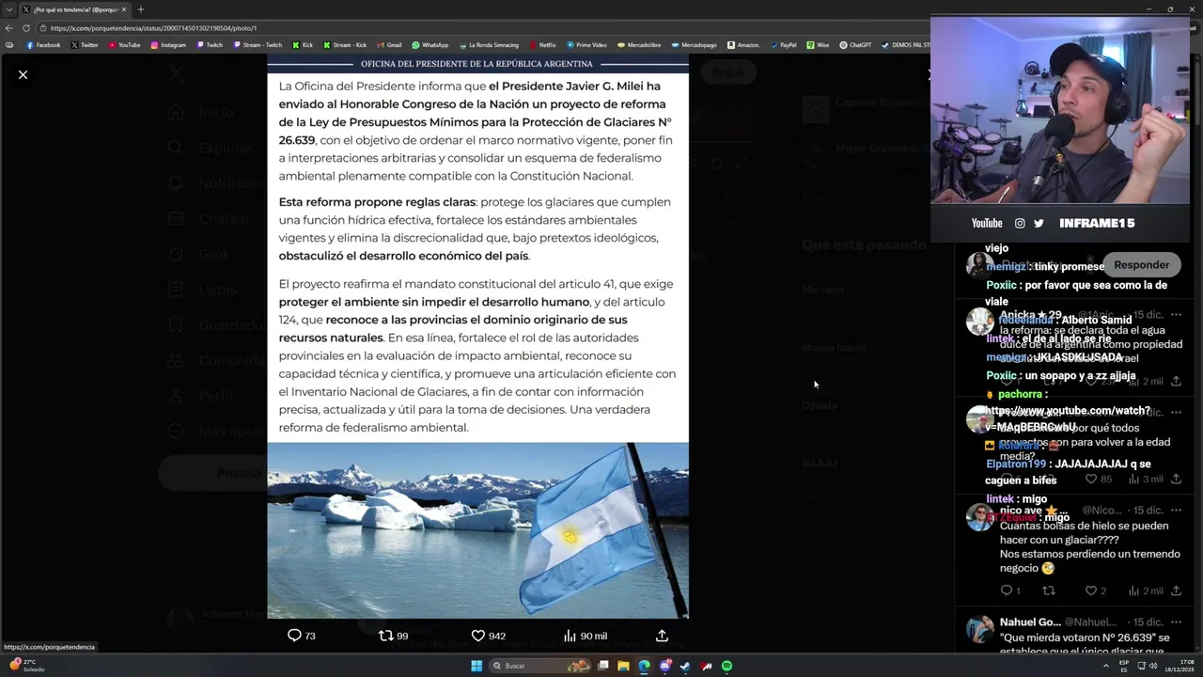Open the Twitter bookmark

click(x=85, y=45)
